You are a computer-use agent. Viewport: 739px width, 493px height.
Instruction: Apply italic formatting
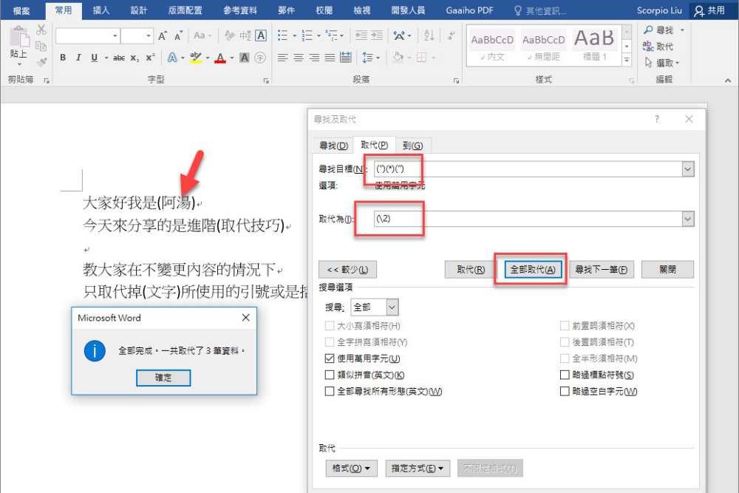coord(78,58)
